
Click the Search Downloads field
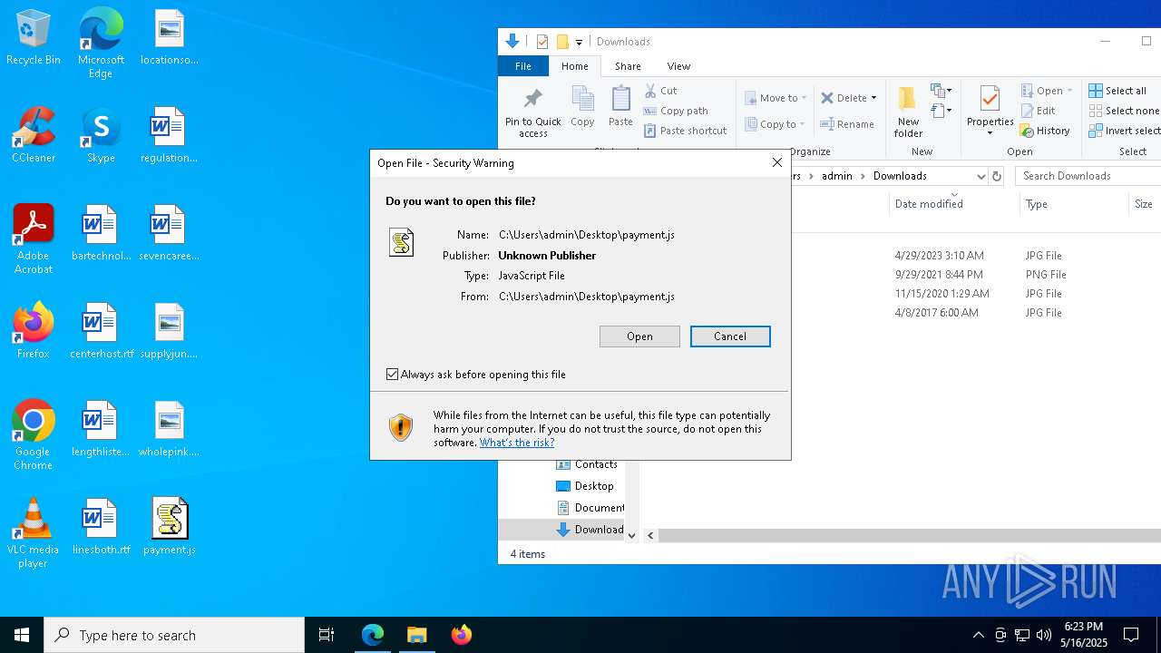[1088, 176]
